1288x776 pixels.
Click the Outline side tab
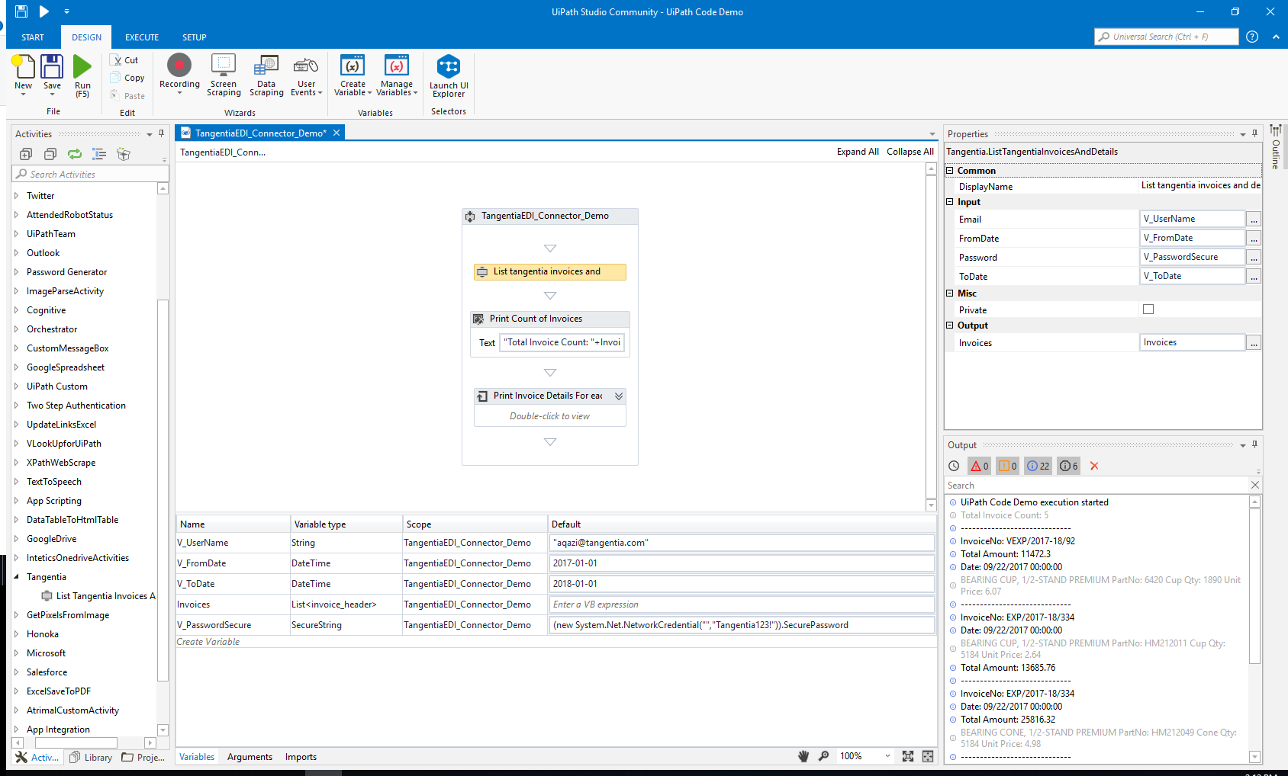coord(1276,147)
